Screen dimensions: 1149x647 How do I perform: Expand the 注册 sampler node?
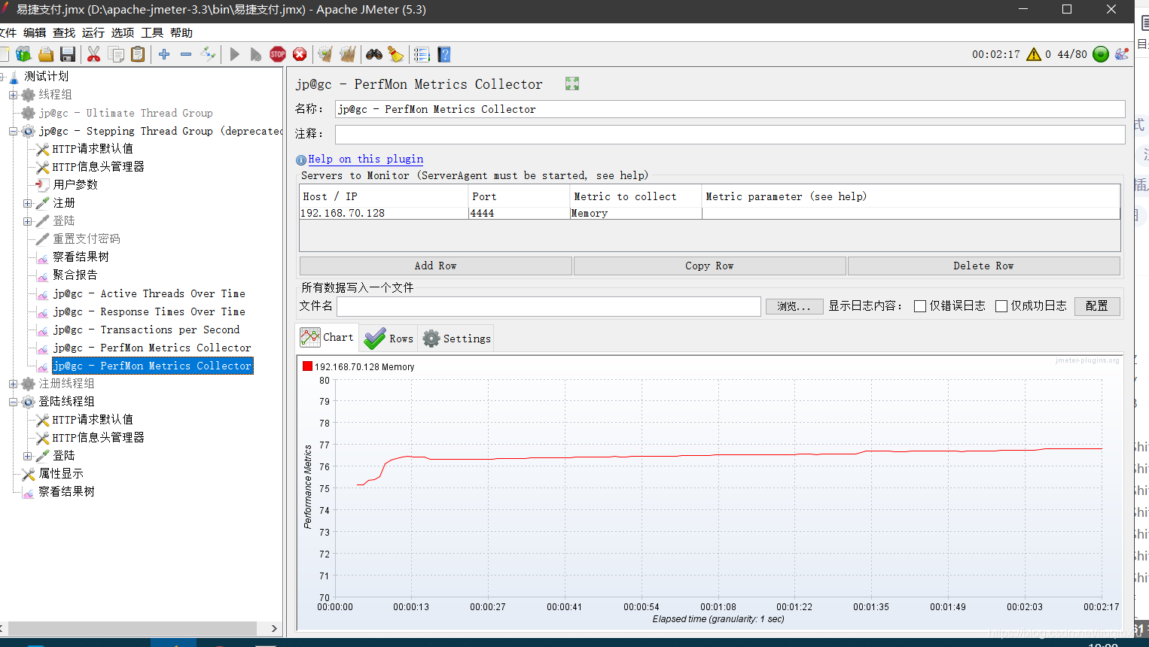[27, 203]
